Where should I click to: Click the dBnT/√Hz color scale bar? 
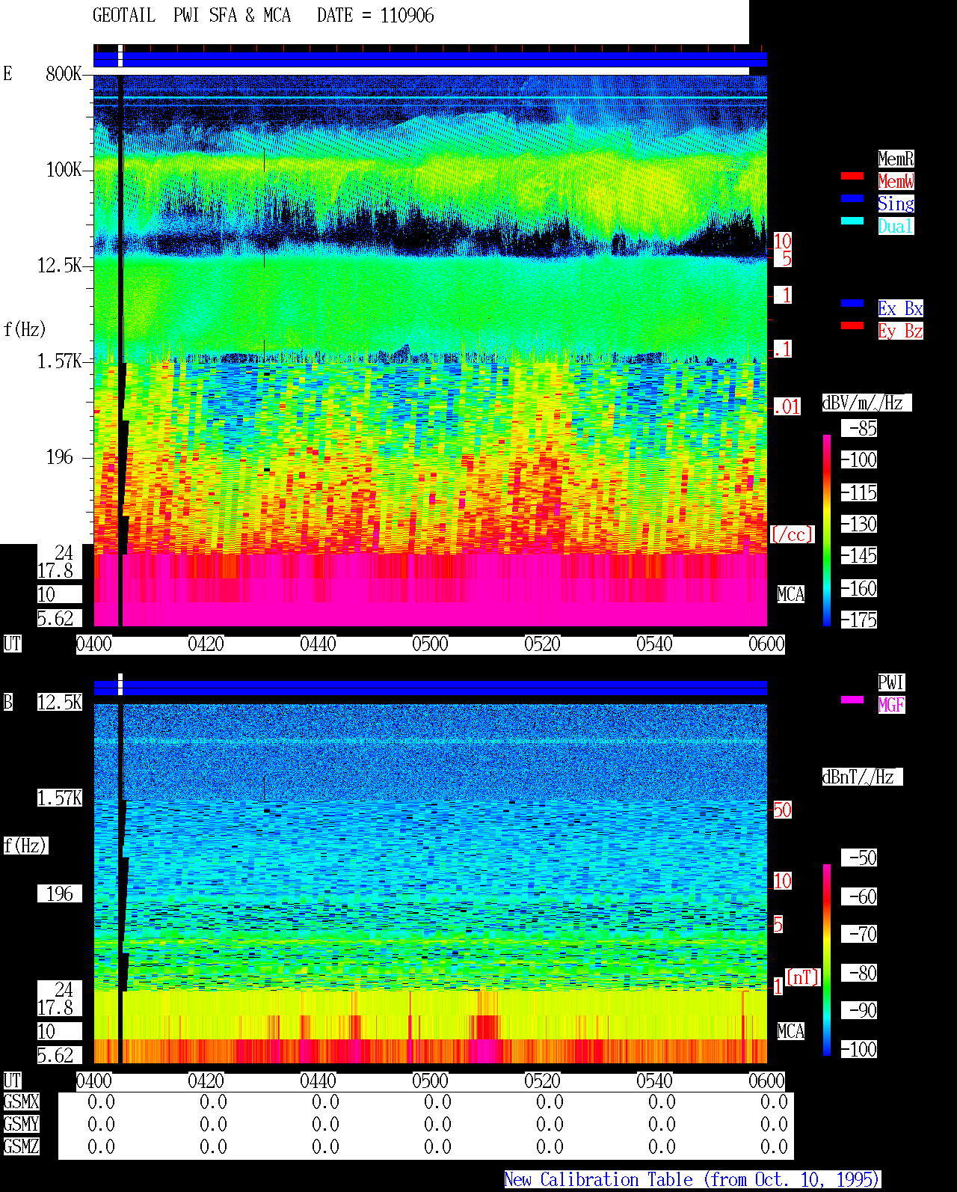coord(827,960)
